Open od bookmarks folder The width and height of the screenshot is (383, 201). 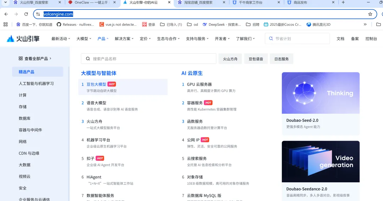click(193, 25)
